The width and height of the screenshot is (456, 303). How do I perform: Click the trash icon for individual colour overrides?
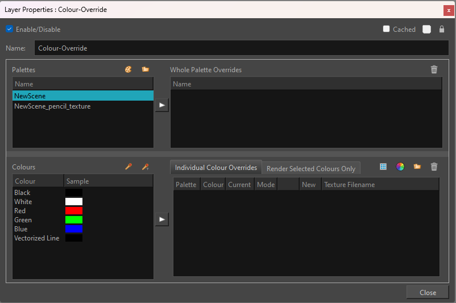point(434,167)
